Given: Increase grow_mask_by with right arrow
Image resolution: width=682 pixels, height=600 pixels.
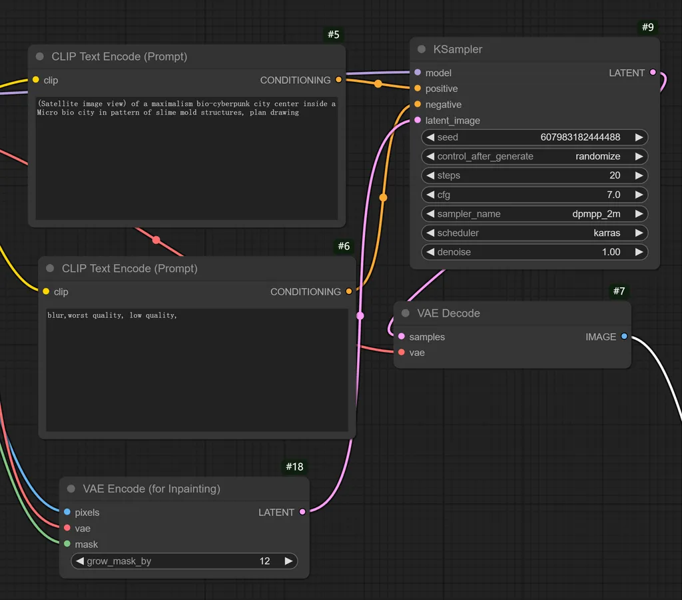Looking at the screenshot, I should [x=288, y=561].
